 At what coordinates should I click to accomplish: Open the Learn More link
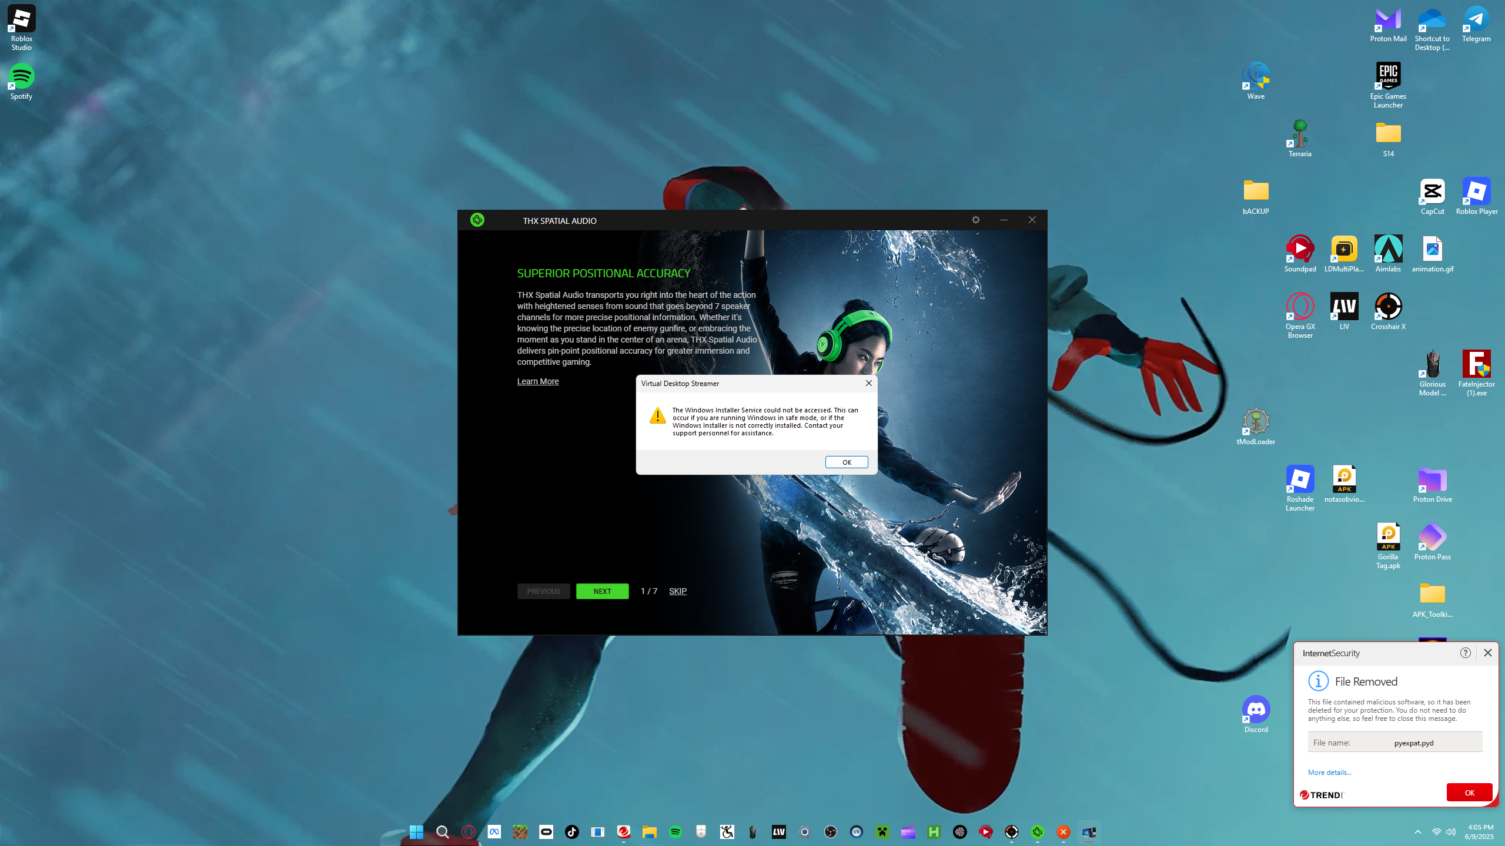pos(537,381)
